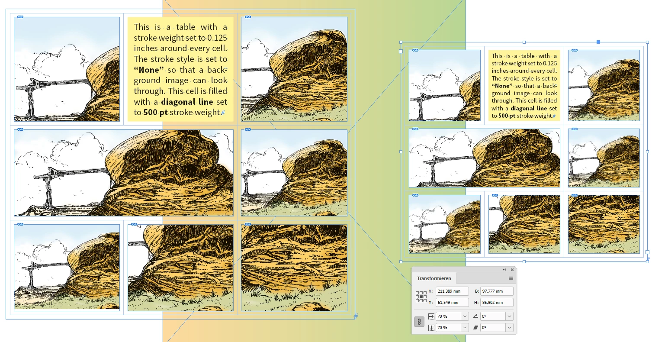Click the bottom-center handle of selected frame
Viewport: 652px width, 342px height.
click(524, 261)
